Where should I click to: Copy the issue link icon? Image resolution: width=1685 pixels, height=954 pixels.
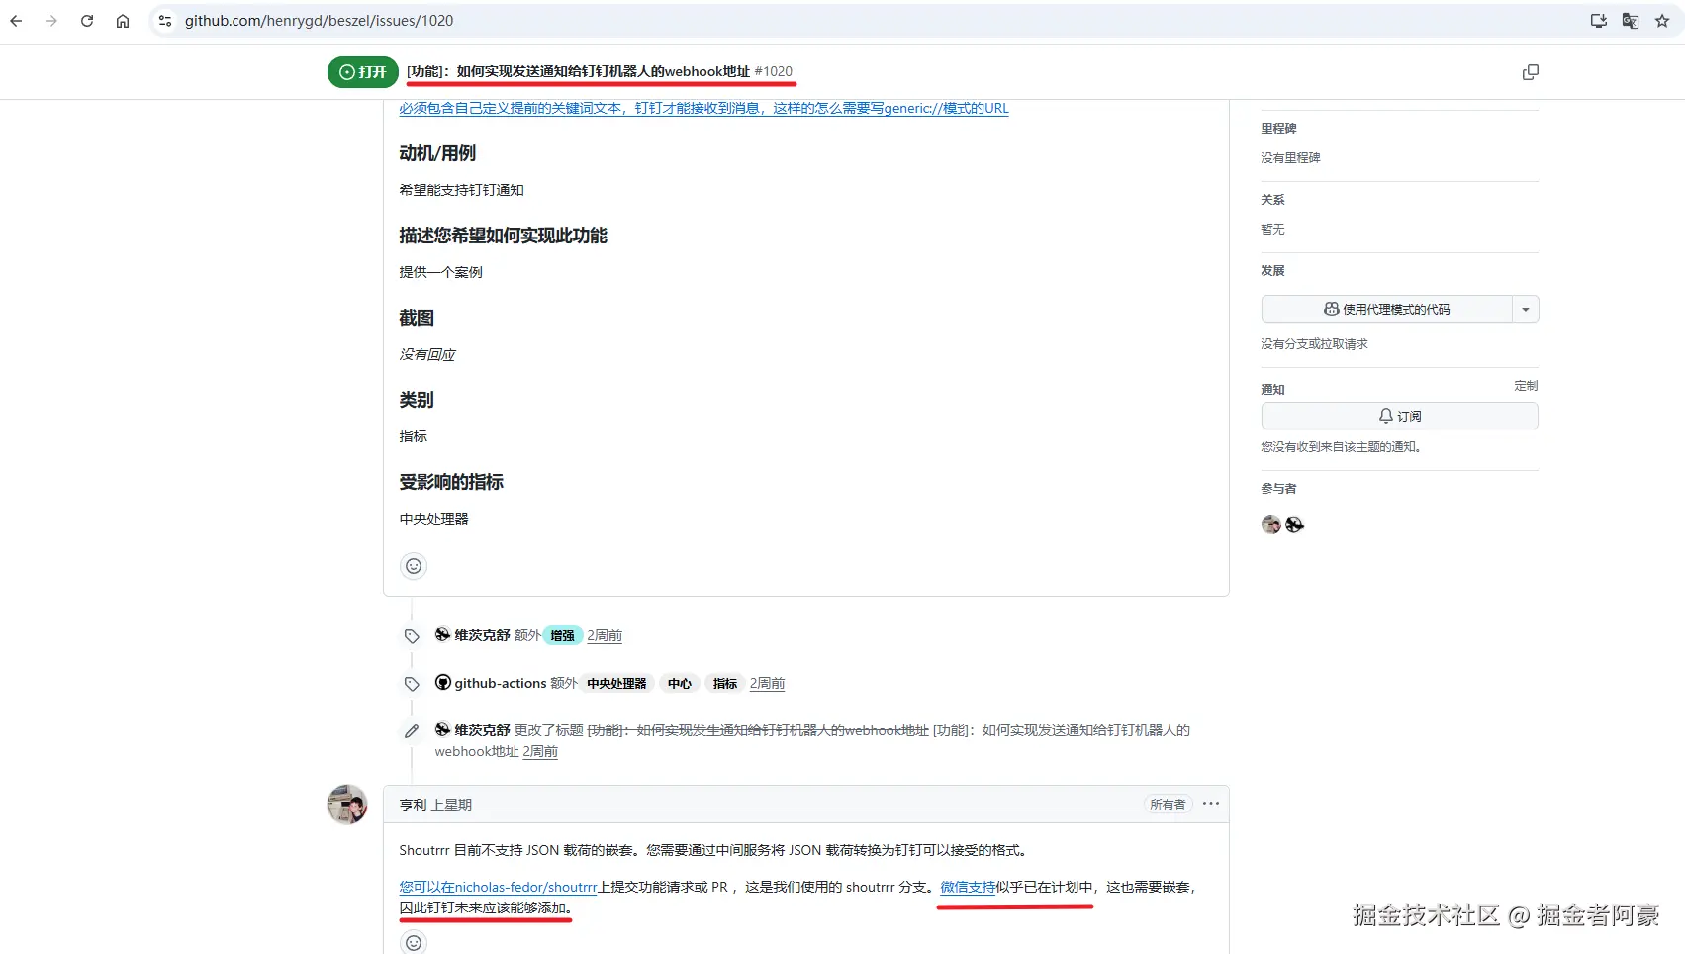coord(1531,72)
